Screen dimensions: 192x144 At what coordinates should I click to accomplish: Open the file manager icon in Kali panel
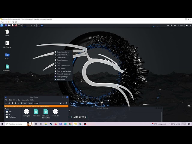coord(9,25)
